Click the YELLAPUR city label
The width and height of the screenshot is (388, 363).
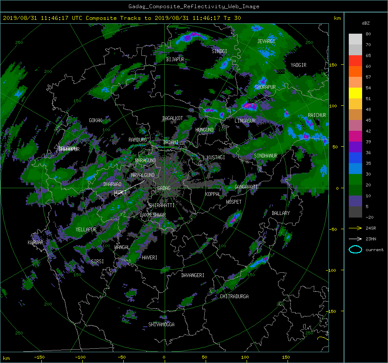click(86, 230)
